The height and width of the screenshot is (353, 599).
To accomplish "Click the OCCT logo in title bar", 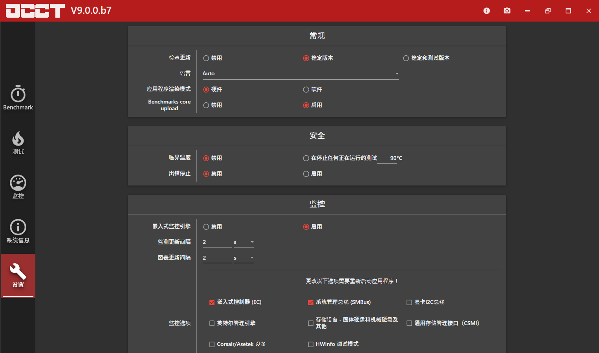I will click(x=35, y=11).
